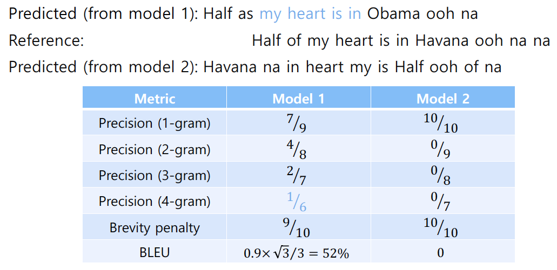This screenshot has width=557, height=270.
Task: Click the "Precision (2-gram)" row label
Action: point(155,149)
